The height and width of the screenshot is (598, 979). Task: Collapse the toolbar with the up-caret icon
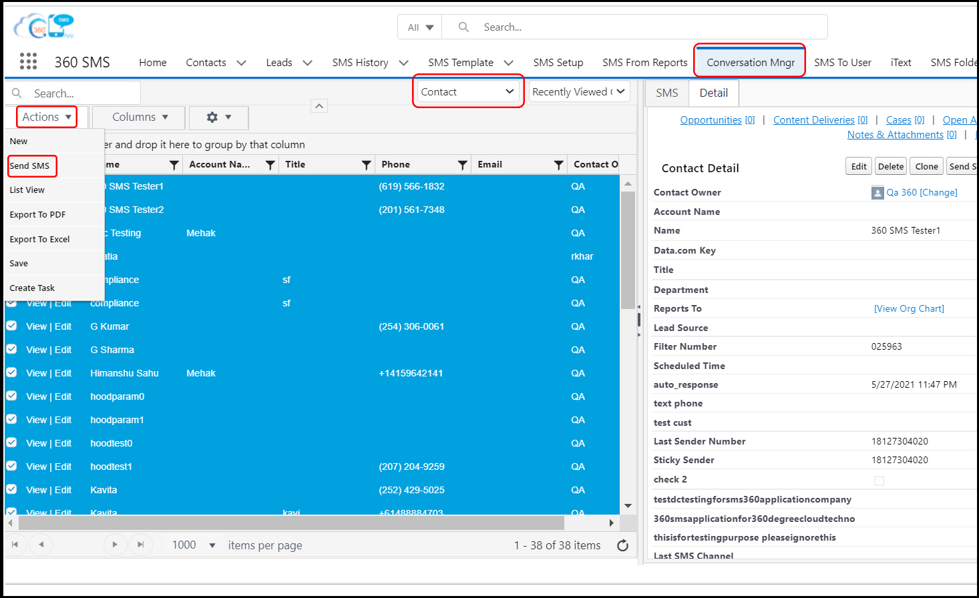pos(319,105)
